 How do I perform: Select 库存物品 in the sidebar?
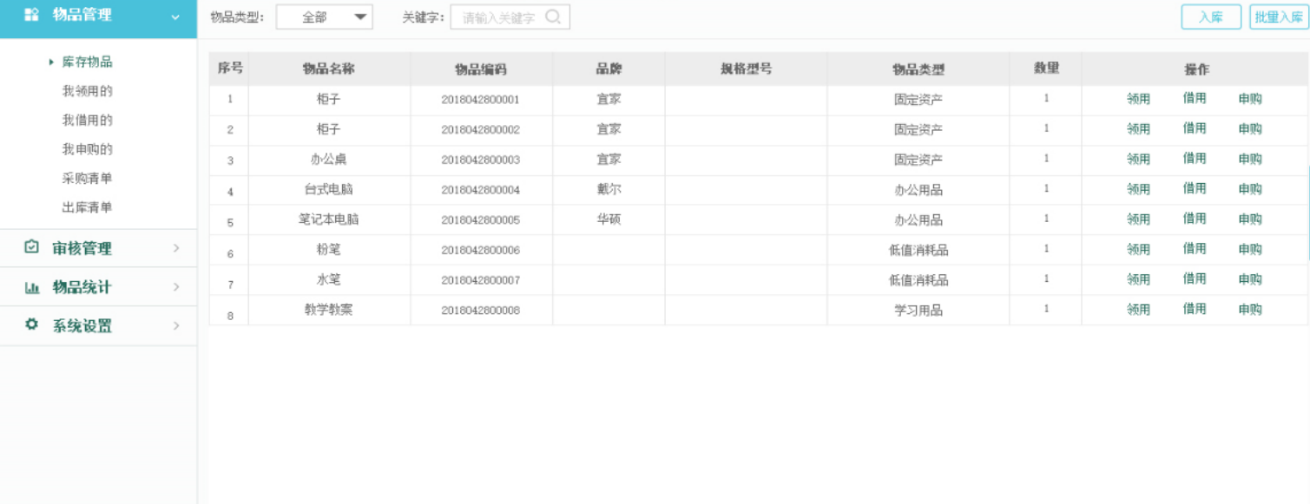[x=87, y=62]
